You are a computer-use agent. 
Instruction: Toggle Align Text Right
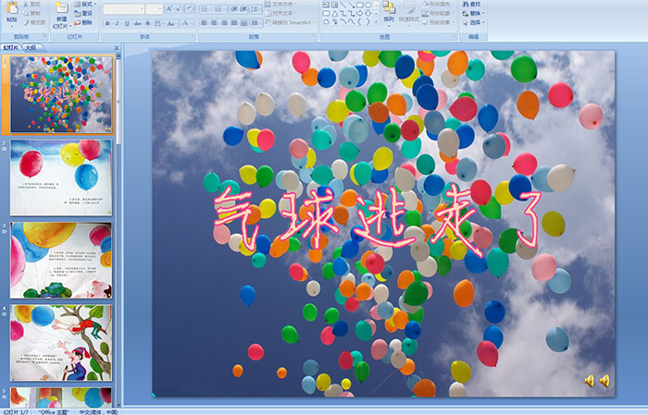click(x=224, y=23)
